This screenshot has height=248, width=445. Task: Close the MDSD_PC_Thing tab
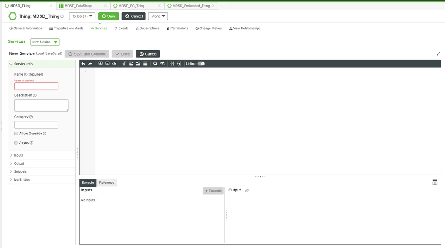click(x=159, y=6)
